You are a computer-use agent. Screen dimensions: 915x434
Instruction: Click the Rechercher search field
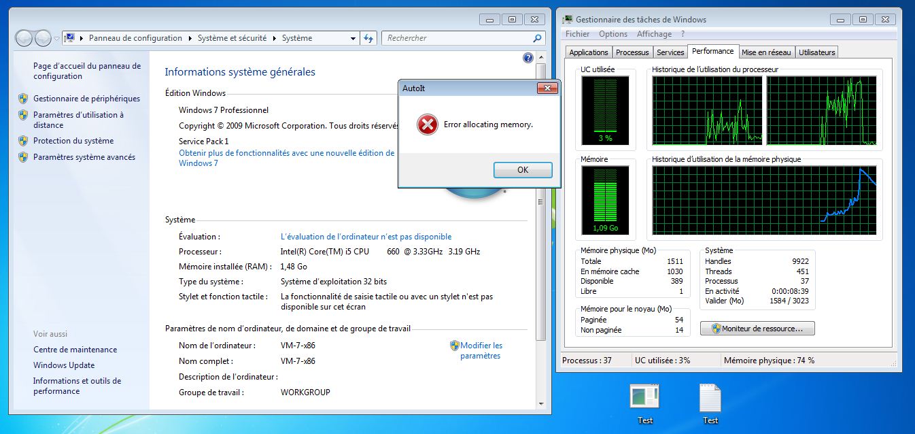[x=457, y=39]
